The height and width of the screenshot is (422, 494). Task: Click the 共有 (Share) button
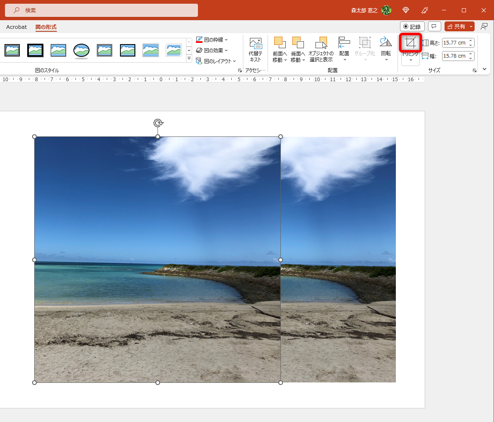[456, 26]
